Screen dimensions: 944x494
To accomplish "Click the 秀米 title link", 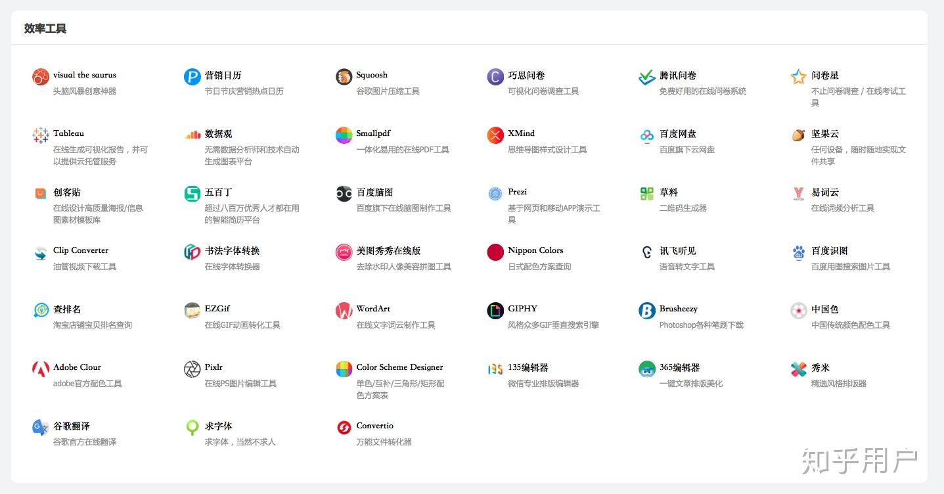I will 820,367.
